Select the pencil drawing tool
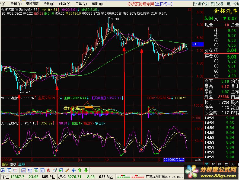This screenshot has width=239, height=180. (x=67, y=170)
